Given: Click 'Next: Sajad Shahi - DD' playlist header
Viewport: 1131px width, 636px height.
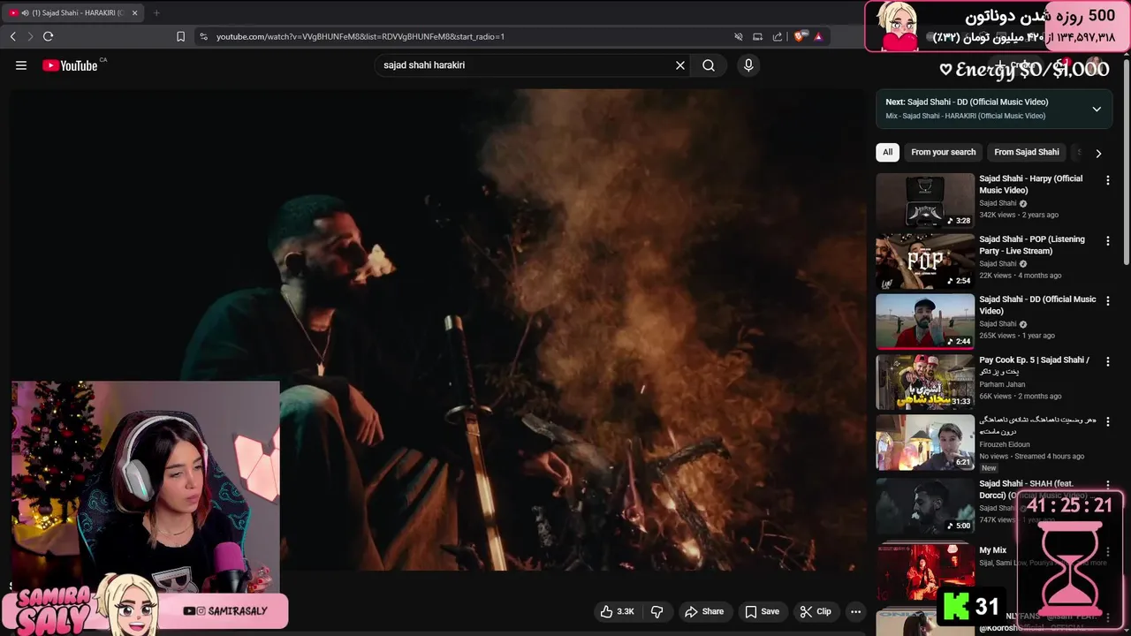Looking at the screenshot, I should pos(967,102).
